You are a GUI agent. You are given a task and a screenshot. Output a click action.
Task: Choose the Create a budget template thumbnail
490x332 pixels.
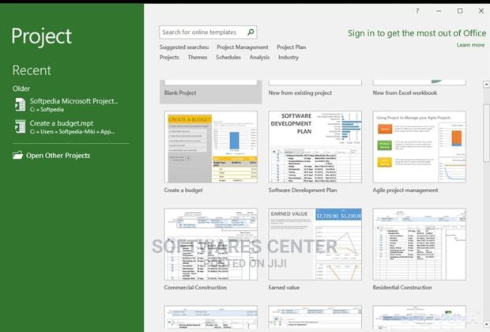(x=211, y=147)
